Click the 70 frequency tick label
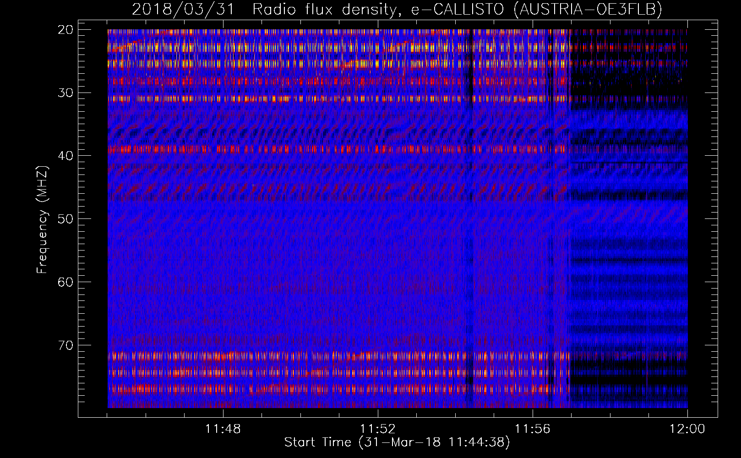741x458 pixels. click(x=65, y=345)
